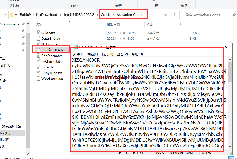Maximize the Notepad window
The width and height of the screenshot is (237, 159).
tap(214, 47)
